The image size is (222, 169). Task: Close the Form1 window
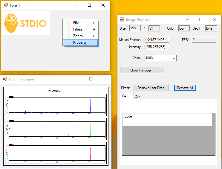pos(103,5)
